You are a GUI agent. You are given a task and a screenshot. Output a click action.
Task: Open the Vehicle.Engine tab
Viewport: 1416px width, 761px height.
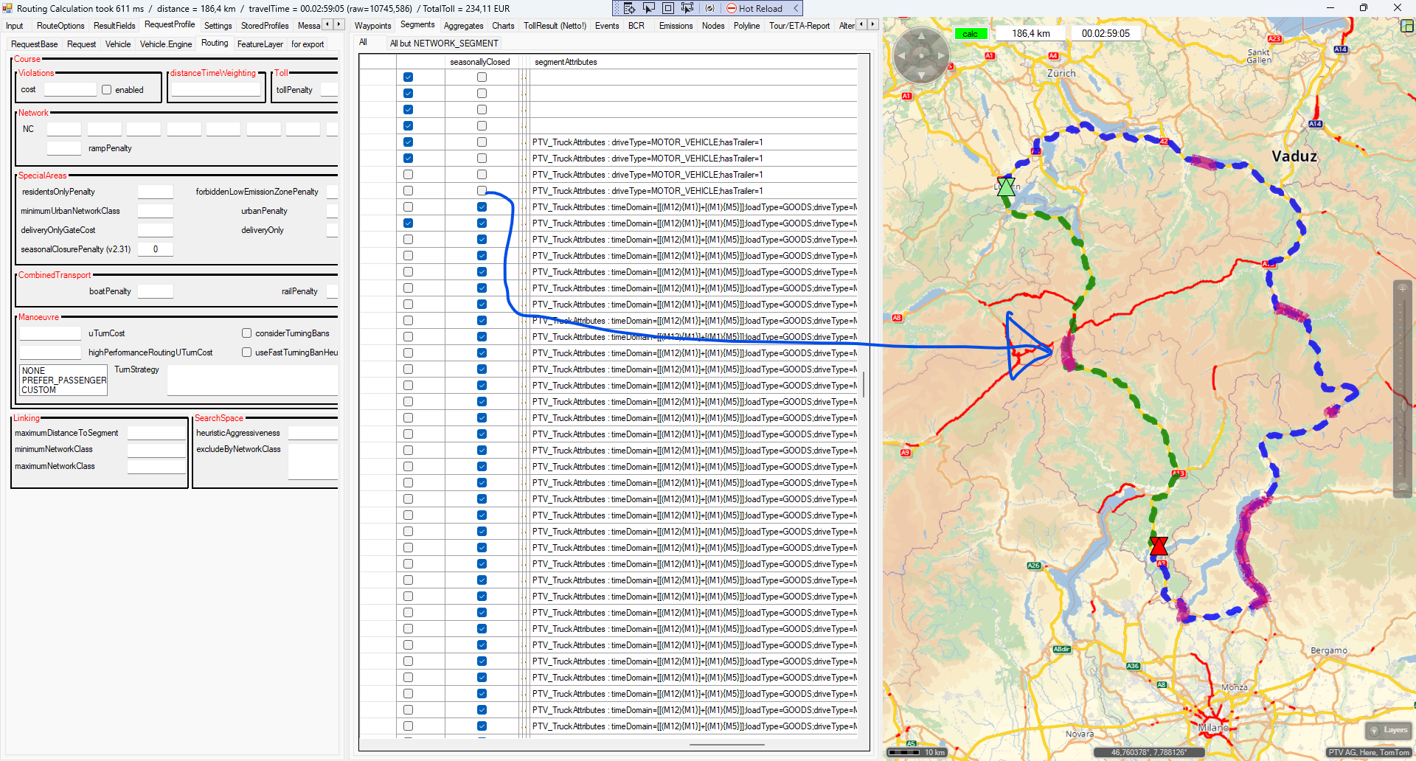point(165,44)
